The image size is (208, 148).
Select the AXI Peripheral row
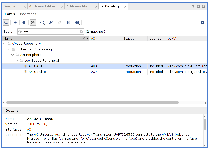[x=104, y=55]
